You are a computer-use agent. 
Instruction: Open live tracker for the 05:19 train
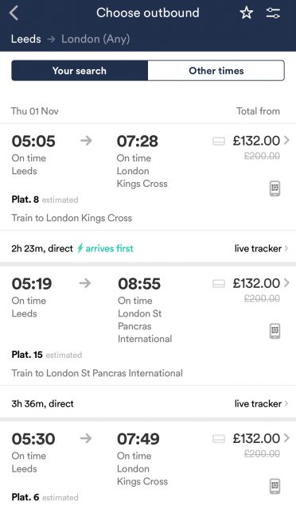[x=261, y=403]
